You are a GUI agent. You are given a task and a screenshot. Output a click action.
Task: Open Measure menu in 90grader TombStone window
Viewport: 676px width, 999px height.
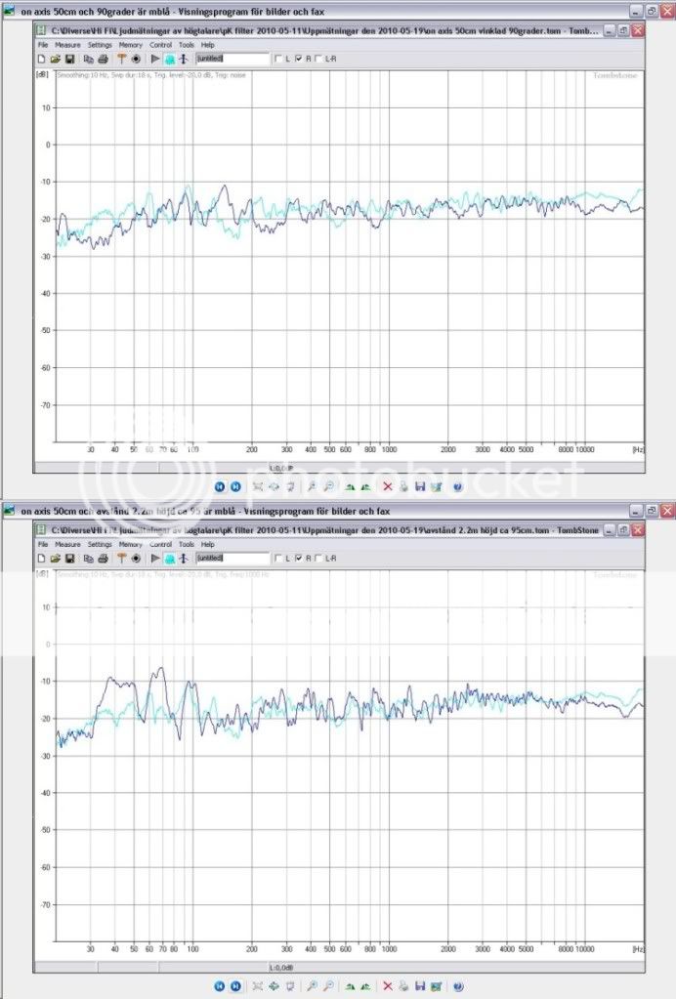pyautogui.click(x=67, y=45)
